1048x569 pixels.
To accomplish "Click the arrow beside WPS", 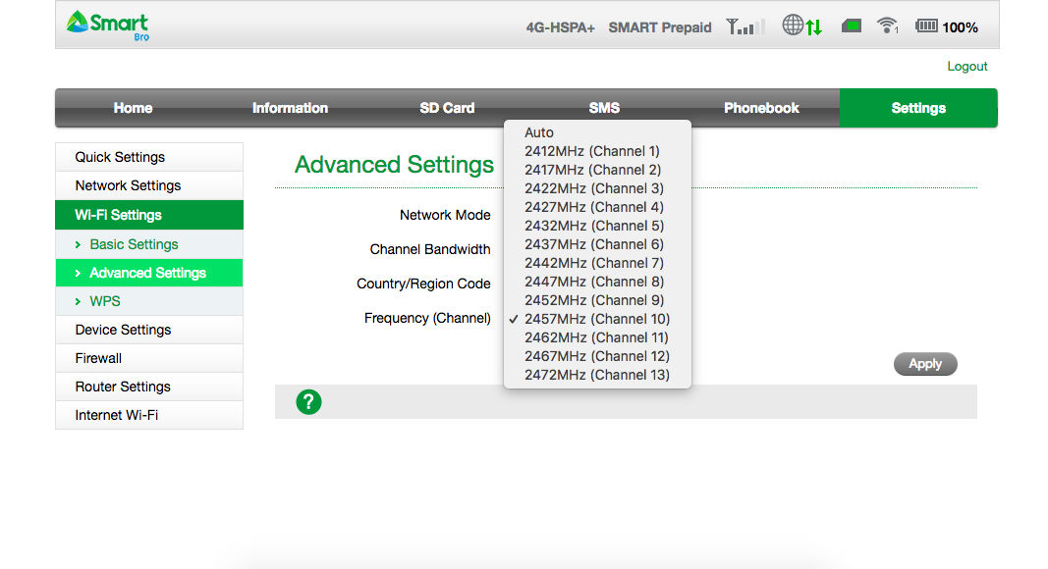I will (x=79, y=302).
